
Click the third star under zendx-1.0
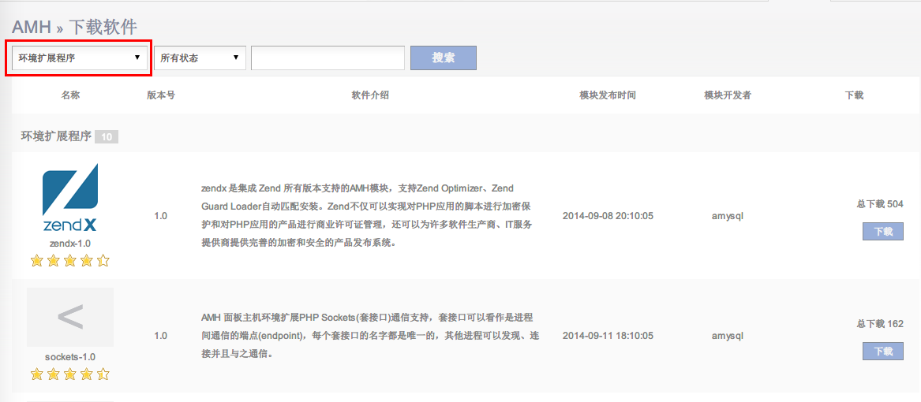pyautogui.click(x=69, y=261)
